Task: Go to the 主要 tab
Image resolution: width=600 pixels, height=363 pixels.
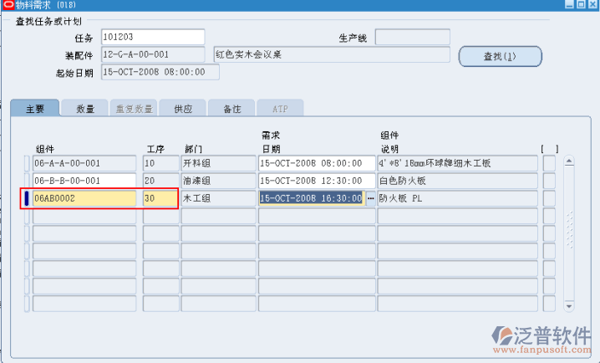Action: click(35, 109)
